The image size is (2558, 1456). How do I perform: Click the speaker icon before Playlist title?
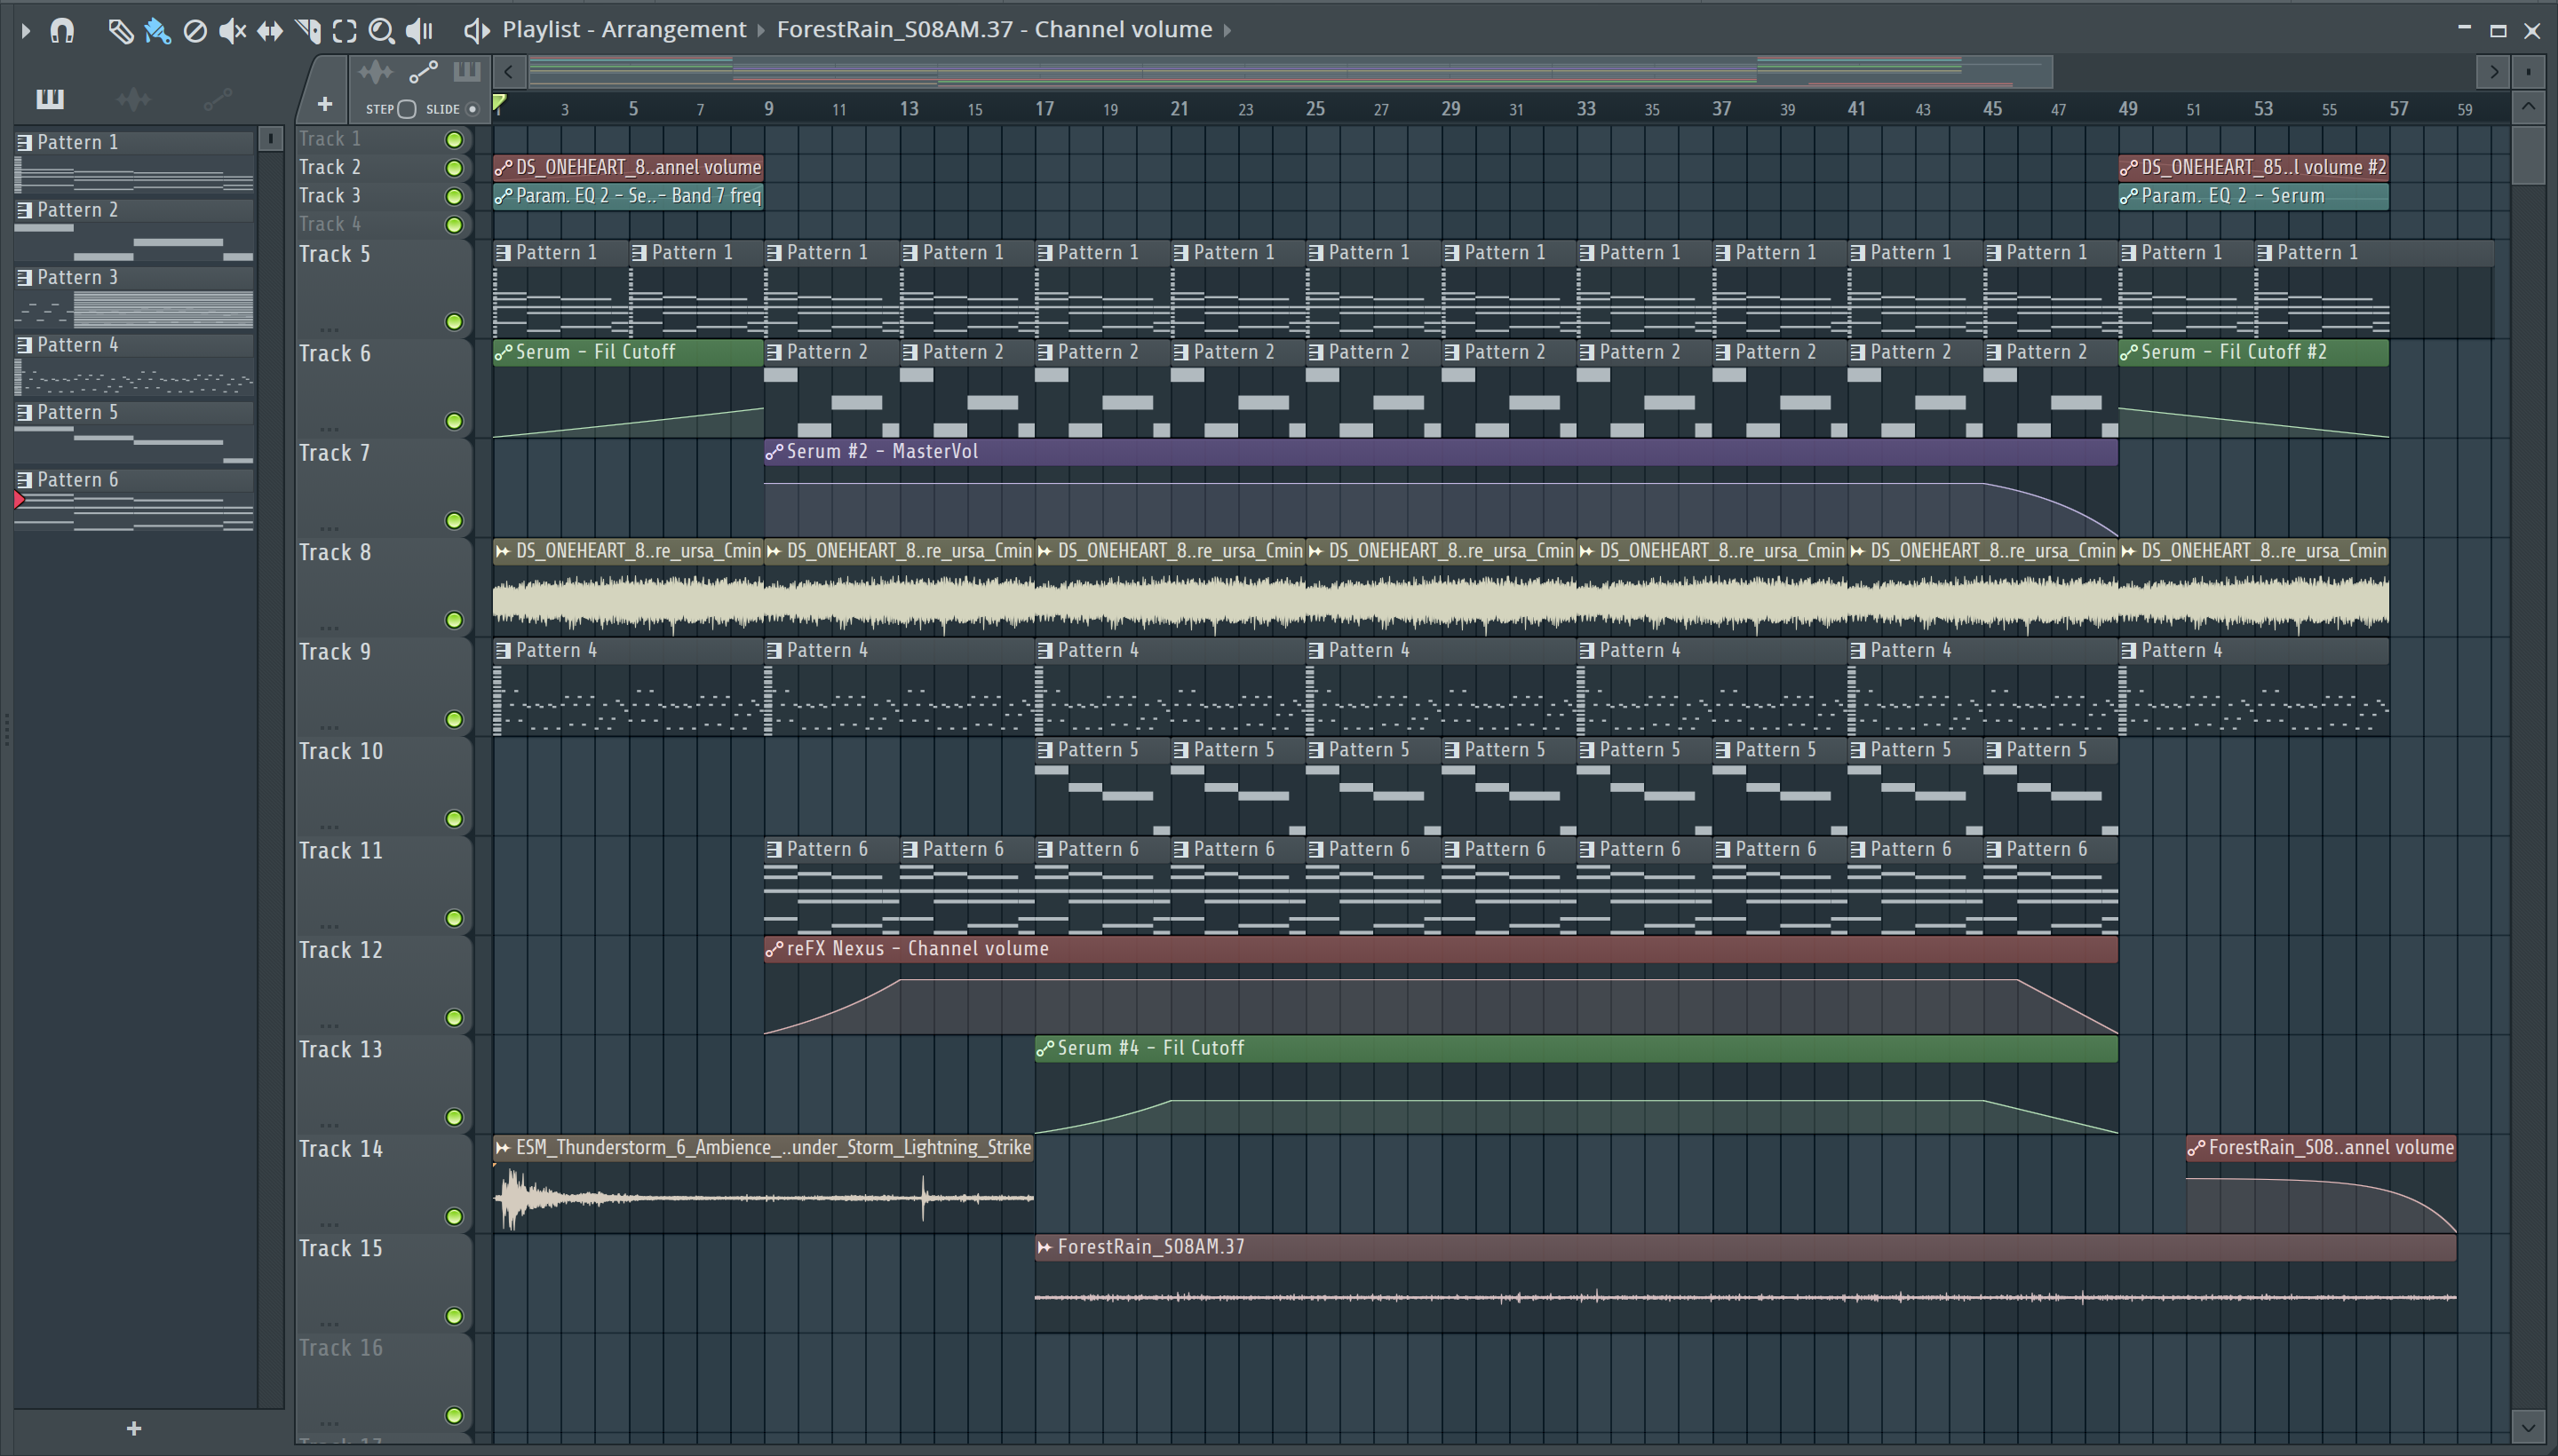coord(476,31)
